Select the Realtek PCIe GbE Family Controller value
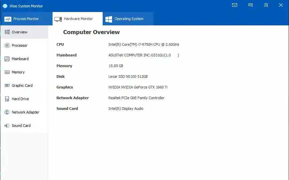Image resolution: width=289 pixels, height=180 pixels. tap(136, 98)
